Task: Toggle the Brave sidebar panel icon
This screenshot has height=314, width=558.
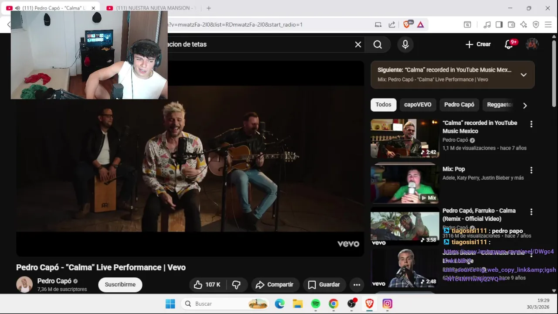Action: (x=499, y=24)
